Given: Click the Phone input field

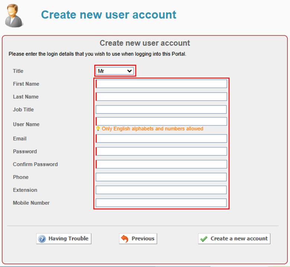Looking at the screenshot, I should 161,177.
